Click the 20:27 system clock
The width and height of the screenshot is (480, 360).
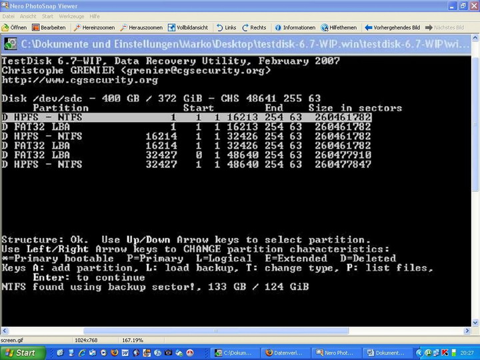click(x=467, y=353)
